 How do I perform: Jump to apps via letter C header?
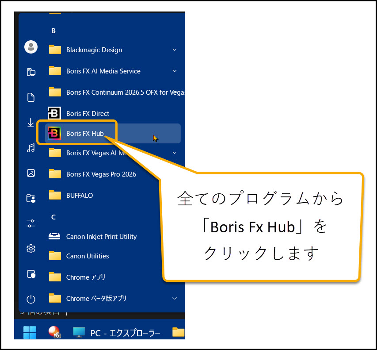pyautogui.click(x=53, y=217)
